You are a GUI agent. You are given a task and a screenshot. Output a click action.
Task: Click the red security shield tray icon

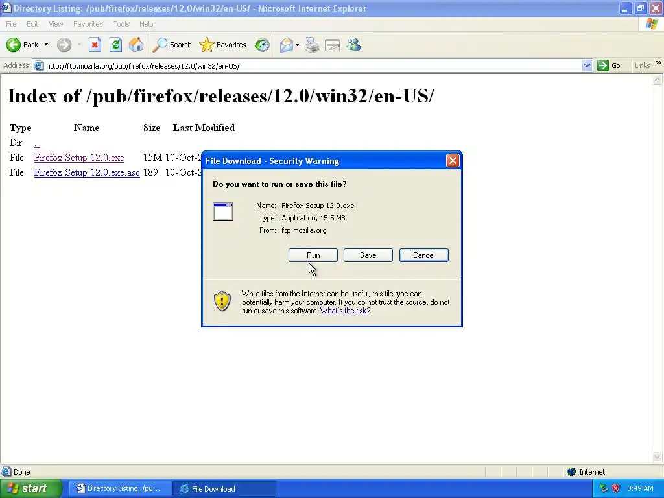616,489
